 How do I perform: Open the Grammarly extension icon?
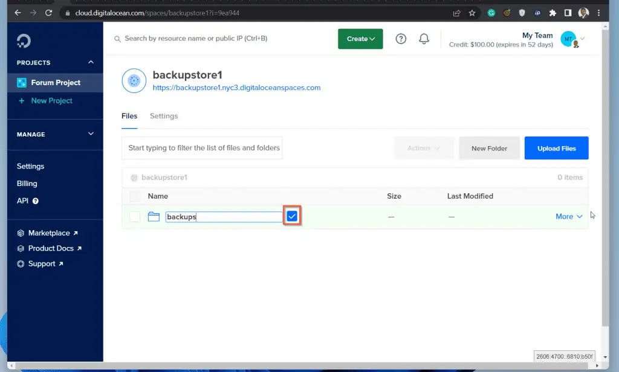click(x=491, y=13)
